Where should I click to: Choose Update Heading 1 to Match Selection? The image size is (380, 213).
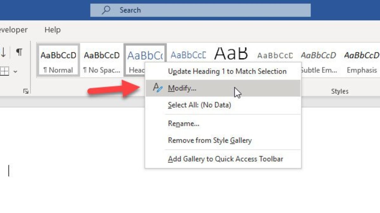[227, 71]
